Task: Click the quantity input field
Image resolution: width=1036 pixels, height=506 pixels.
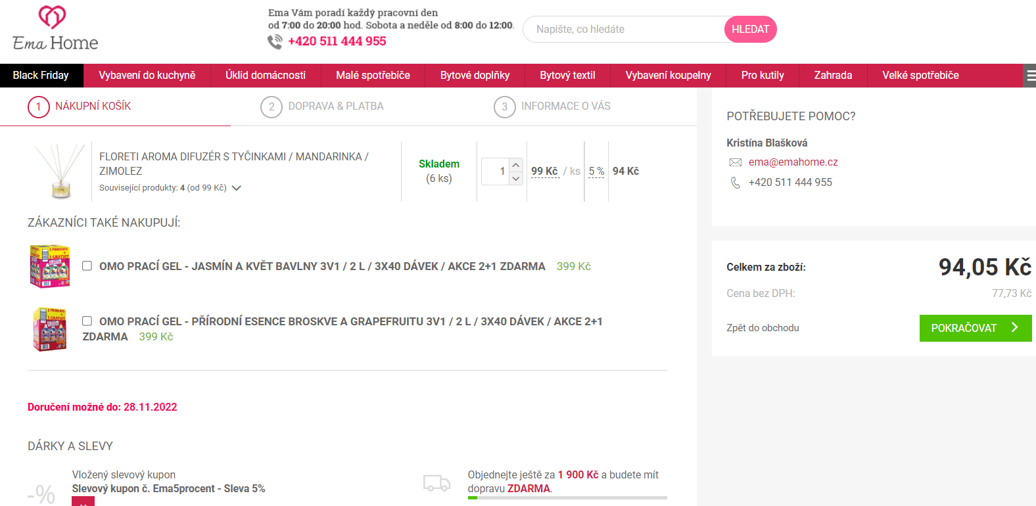Action: (x=496, y=172)
